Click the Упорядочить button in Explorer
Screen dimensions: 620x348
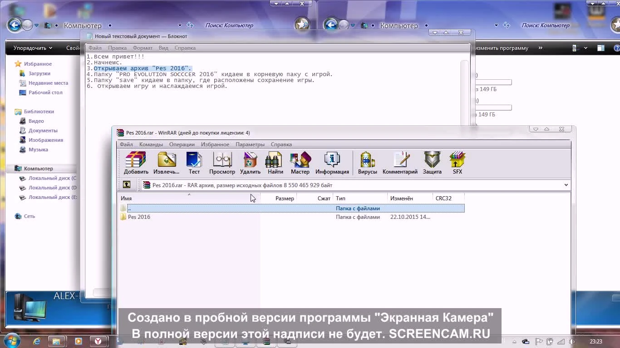(31, 48)
